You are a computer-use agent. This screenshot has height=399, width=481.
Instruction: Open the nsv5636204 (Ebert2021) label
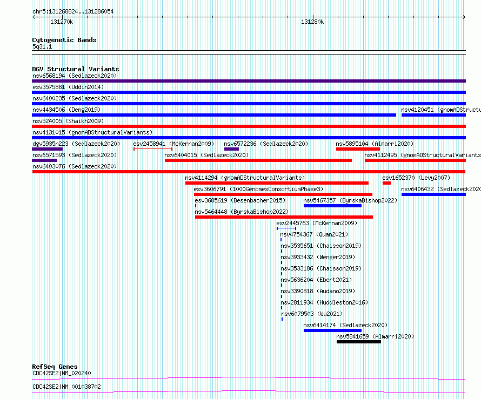pyautogui.click(x=316, y=280)
